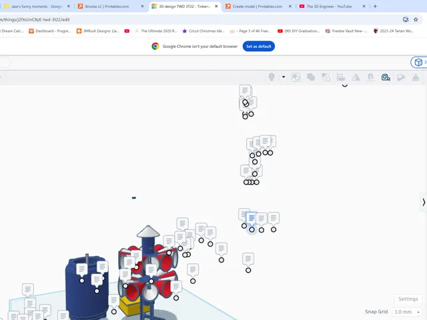Select the highlighted blue note annotation
This screenshot has height=320, width=427.
252,219
